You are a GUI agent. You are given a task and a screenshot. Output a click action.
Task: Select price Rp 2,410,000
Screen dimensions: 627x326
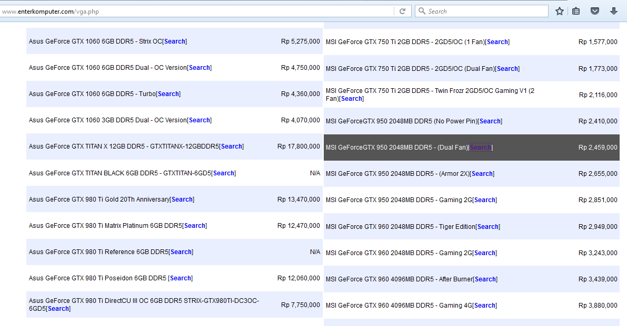[x=598, y=121]
